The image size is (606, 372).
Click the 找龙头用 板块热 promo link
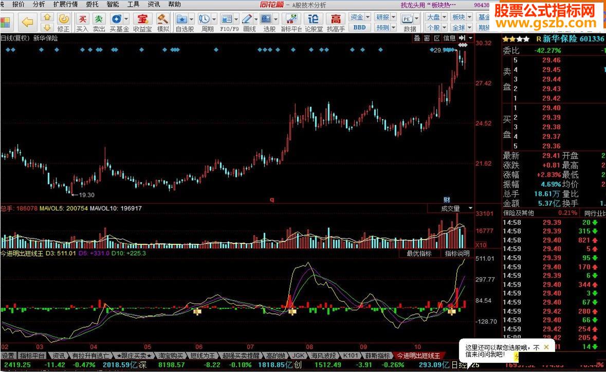coord(428,5)
